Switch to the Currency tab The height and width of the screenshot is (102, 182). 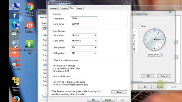click(x=63, y=8)
